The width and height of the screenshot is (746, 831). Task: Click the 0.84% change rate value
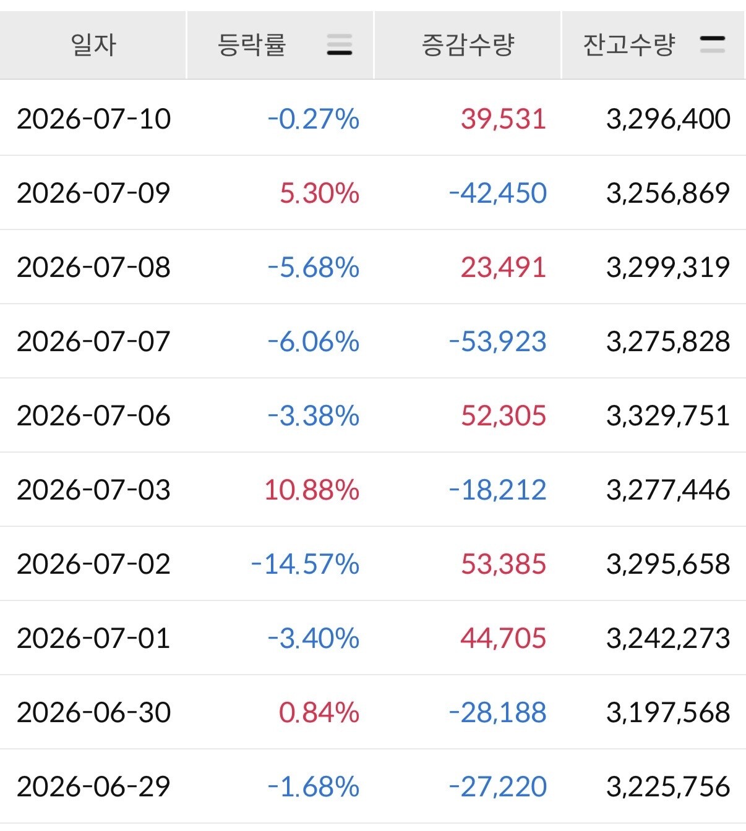click(x=319, y=712)
